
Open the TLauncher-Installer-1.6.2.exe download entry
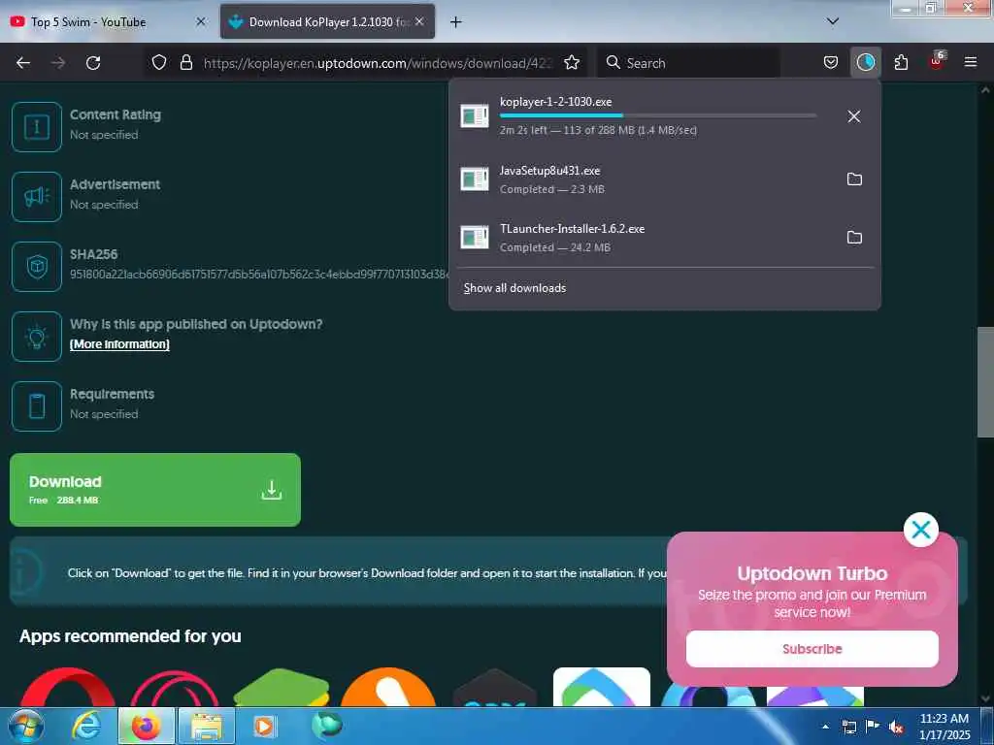tap(646, 238)
